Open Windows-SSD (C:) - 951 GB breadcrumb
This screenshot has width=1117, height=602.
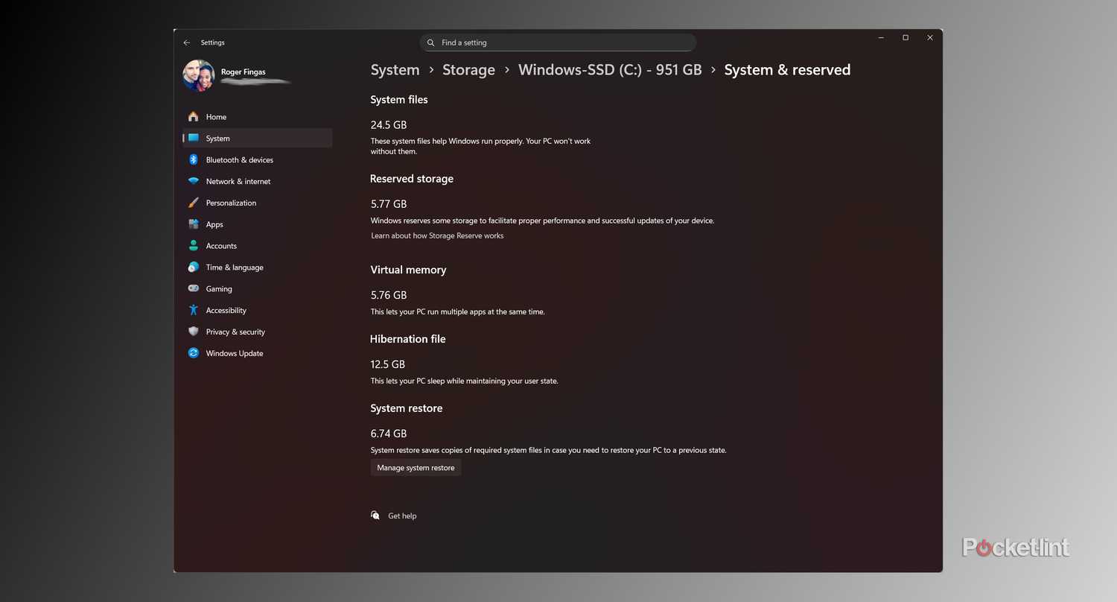click(x=609, y=69)
